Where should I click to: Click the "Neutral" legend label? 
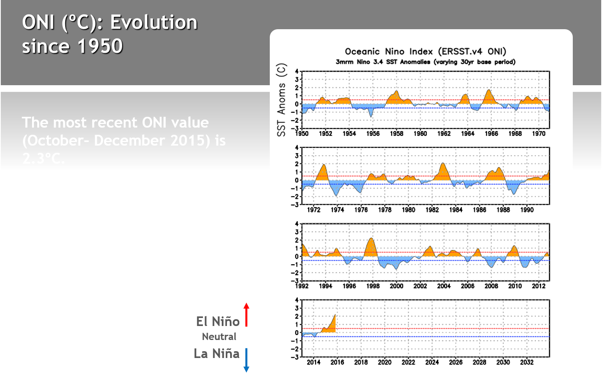coord(219,336)
